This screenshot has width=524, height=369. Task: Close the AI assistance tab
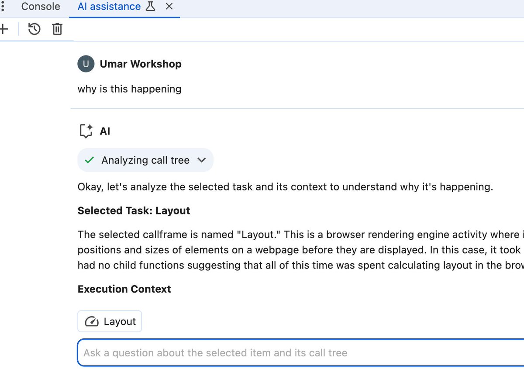pos(169,7)
